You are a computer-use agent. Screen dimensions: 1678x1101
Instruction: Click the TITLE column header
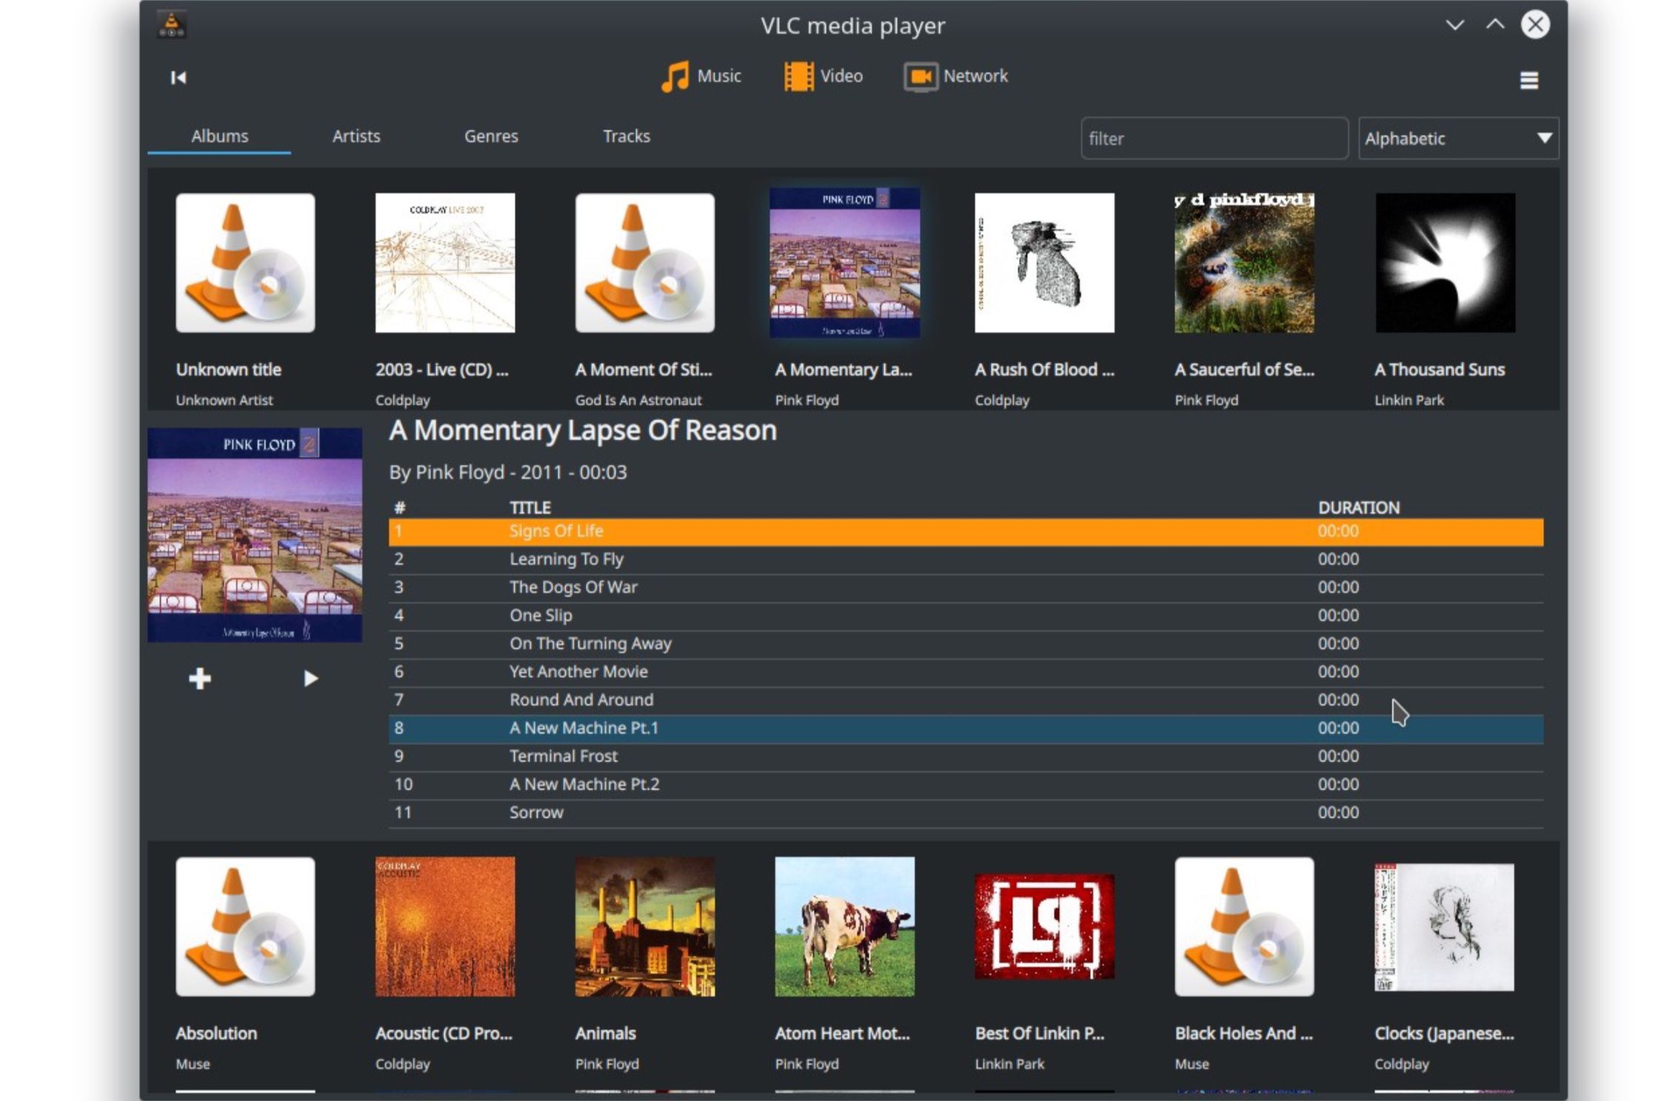pyautogui.click(x=529, y=507)
